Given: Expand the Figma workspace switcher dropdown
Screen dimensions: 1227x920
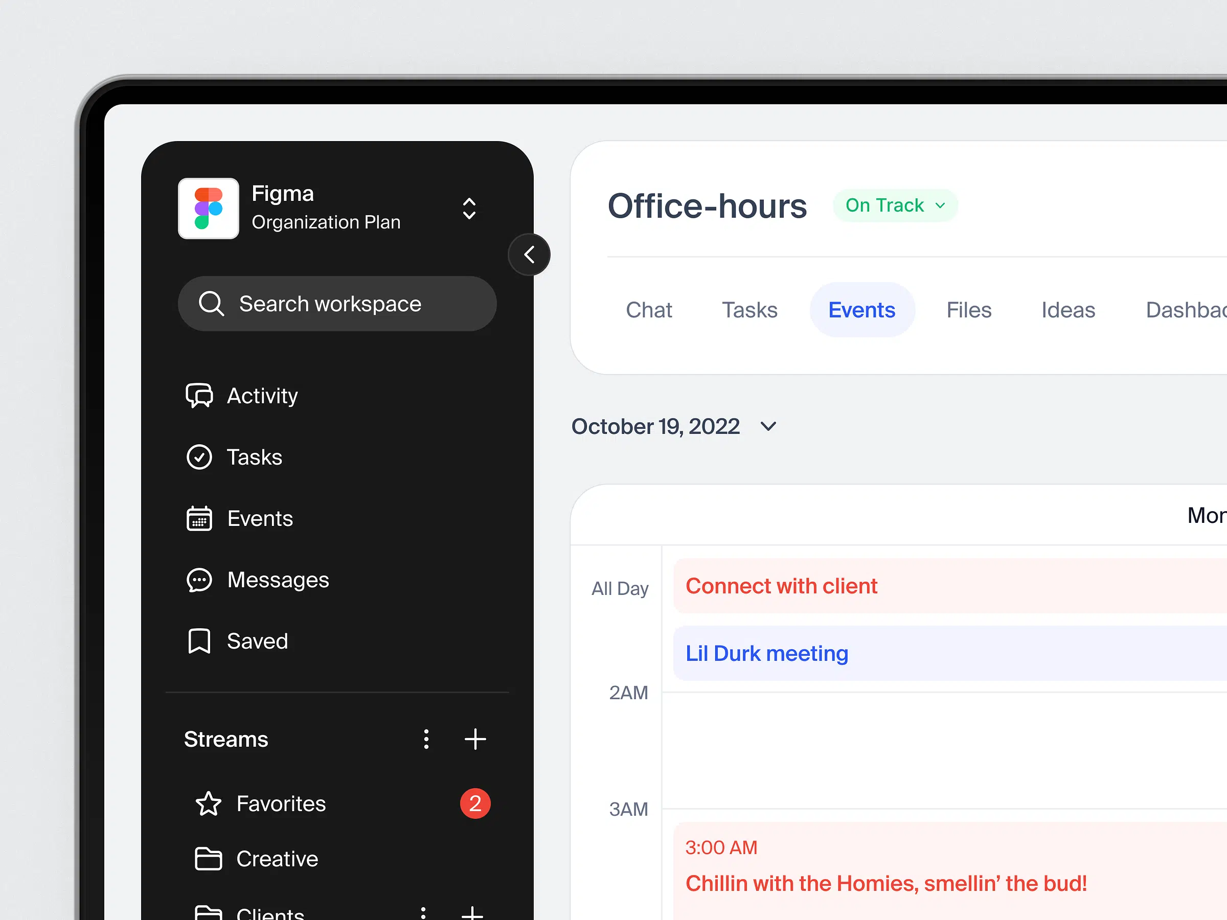Looking at the screenshot, I should tap(469, 207).
